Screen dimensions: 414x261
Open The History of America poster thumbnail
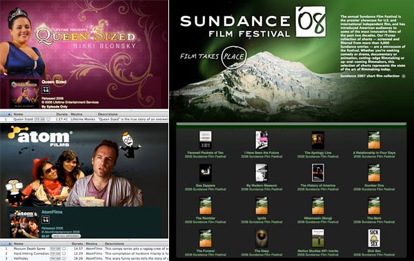tap(317, 173)
